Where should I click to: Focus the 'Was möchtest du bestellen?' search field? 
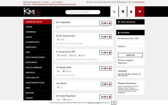pos(85,12)
